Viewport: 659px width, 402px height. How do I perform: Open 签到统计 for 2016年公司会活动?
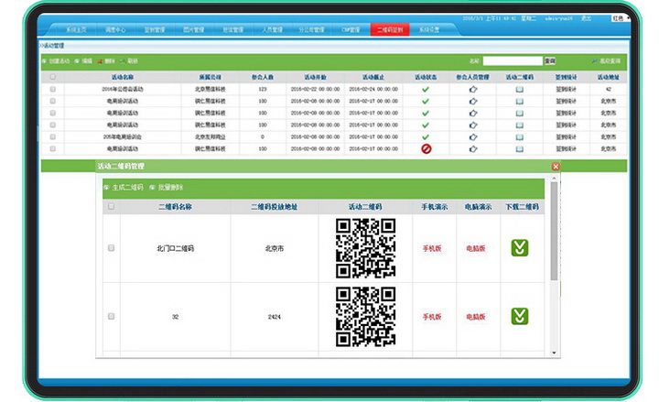(x=567, y=89)
